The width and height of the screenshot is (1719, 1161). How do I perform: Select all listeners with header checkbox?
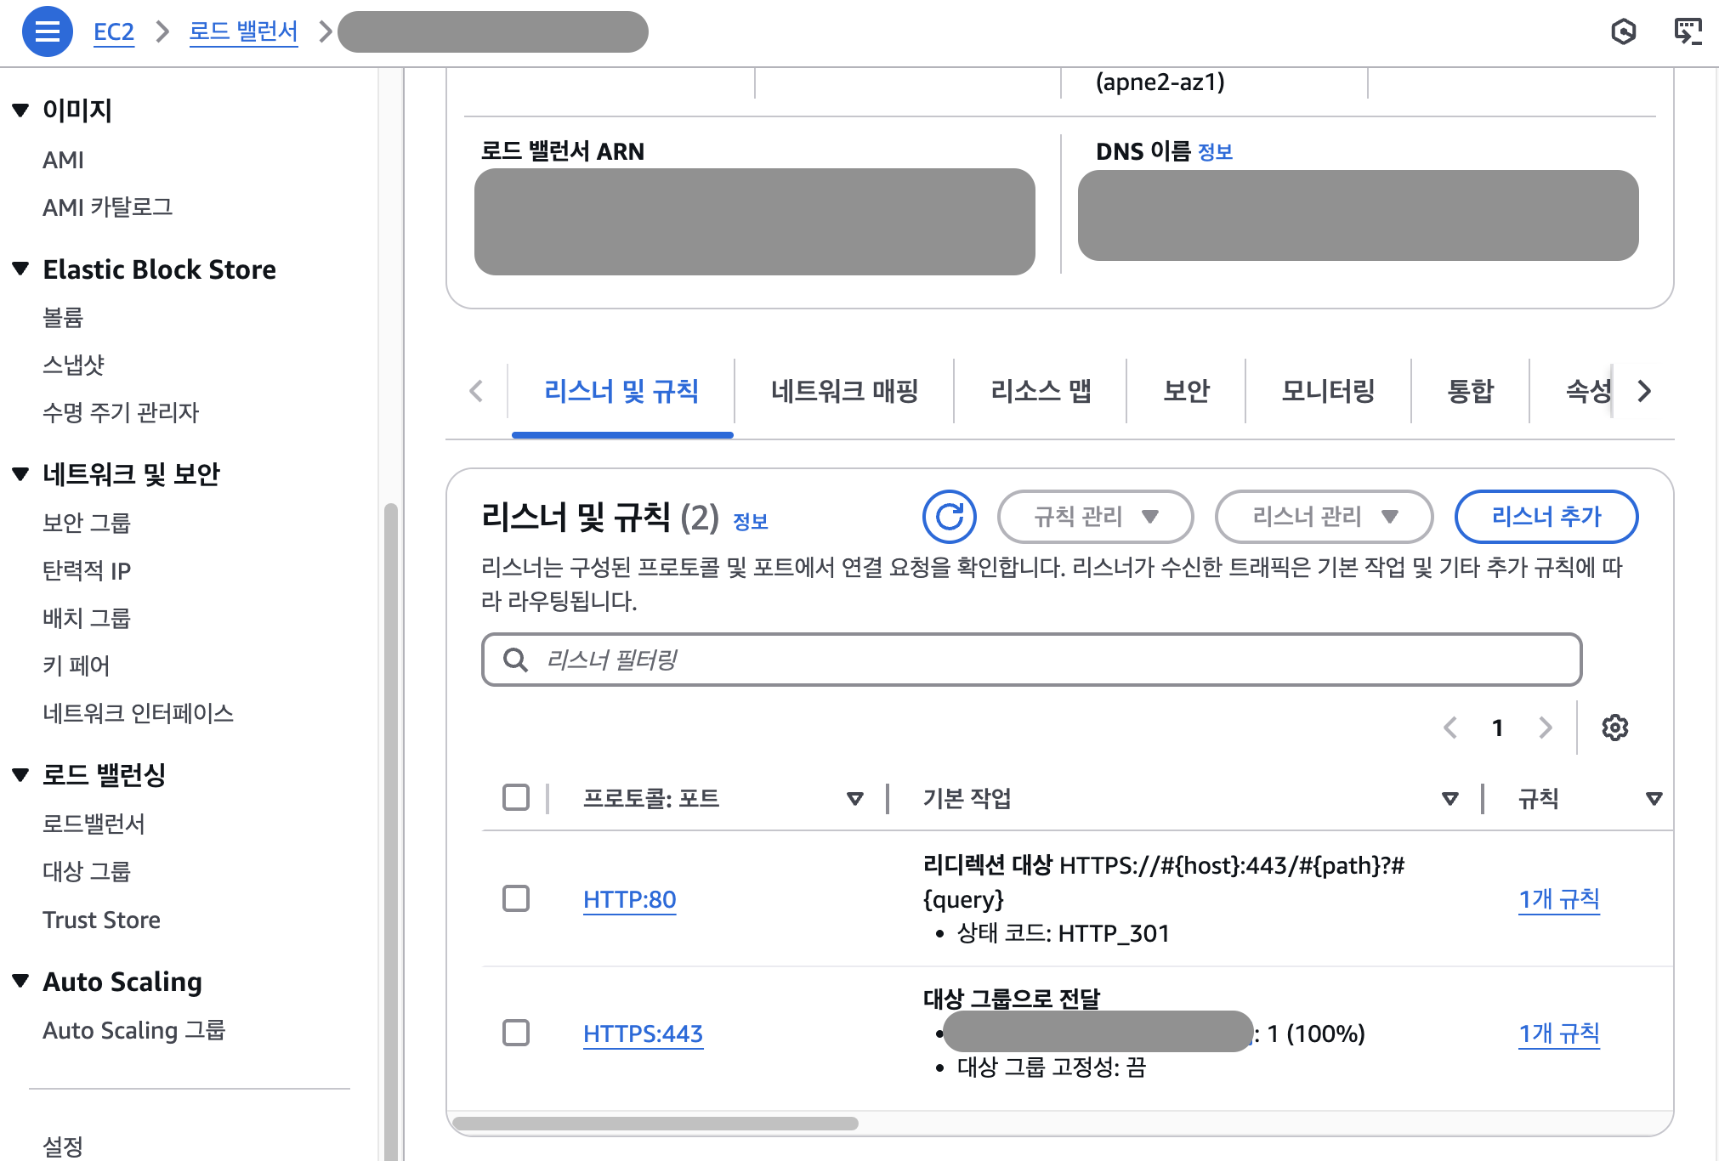pyautogui.click(x=516, y=797)
